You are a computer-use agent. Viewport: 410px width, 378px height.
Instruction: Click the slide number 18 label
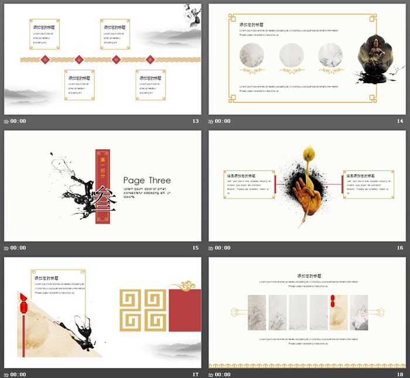401,374
